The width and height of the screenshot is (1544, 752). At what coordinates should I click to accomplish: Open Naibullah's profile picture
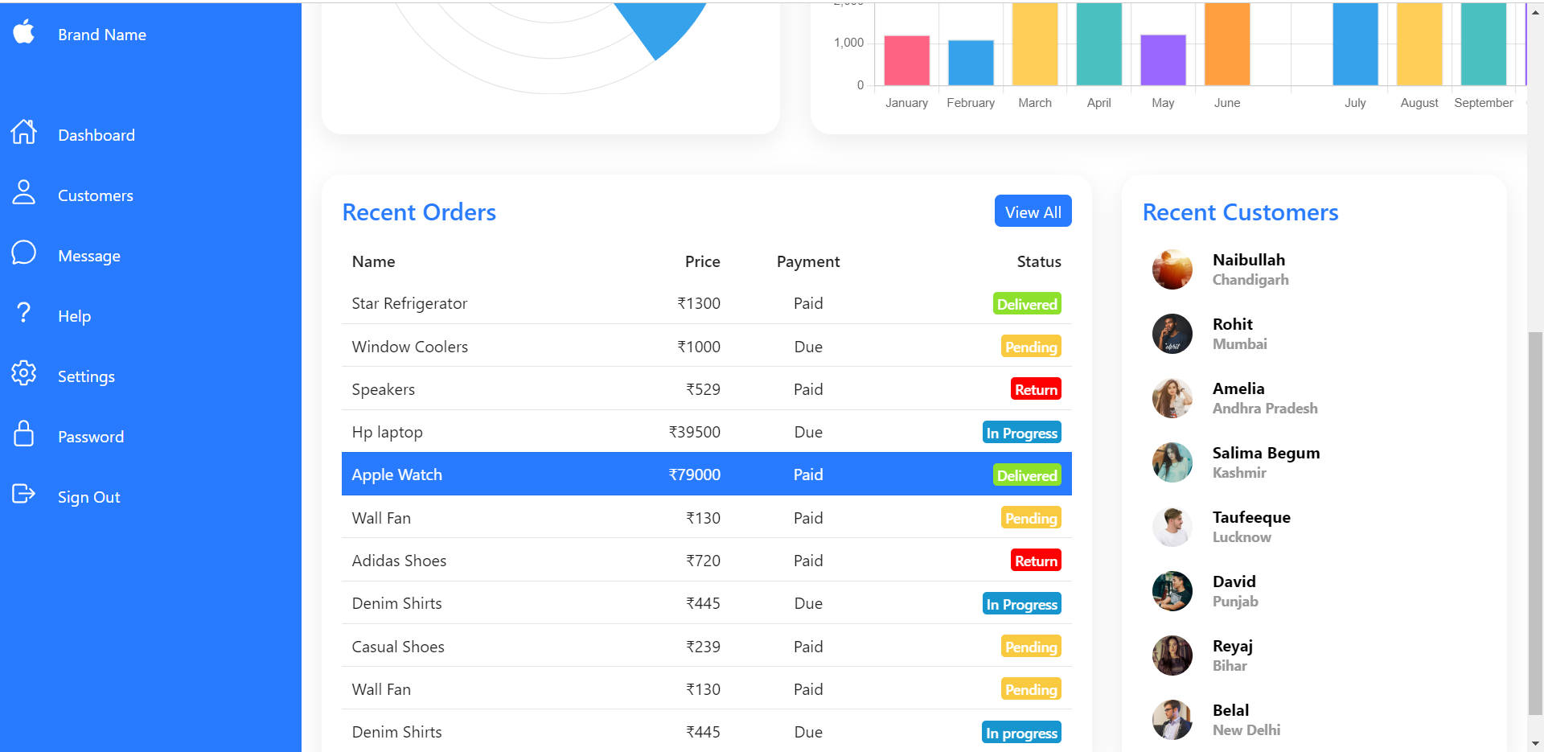pyautogui.click(x=1172, y=269)
